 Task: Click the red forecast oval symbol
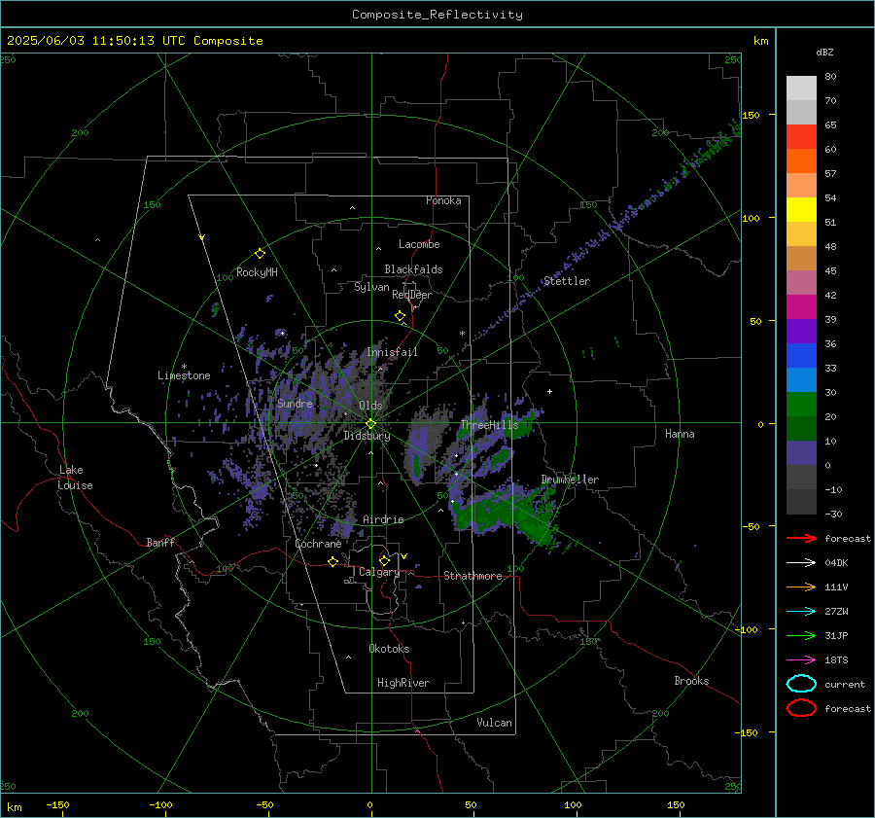point(801,708)
